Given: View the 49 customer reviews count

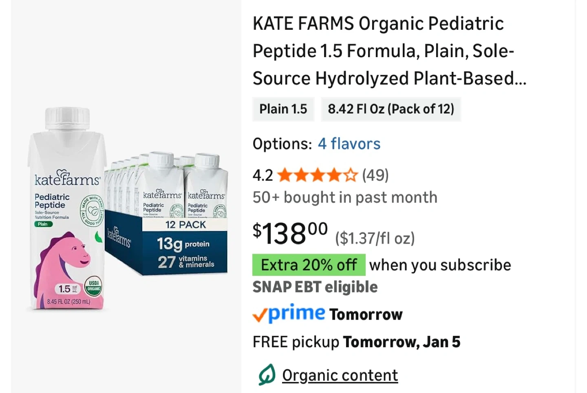Looking at the screenshot, I should [375, 175].
